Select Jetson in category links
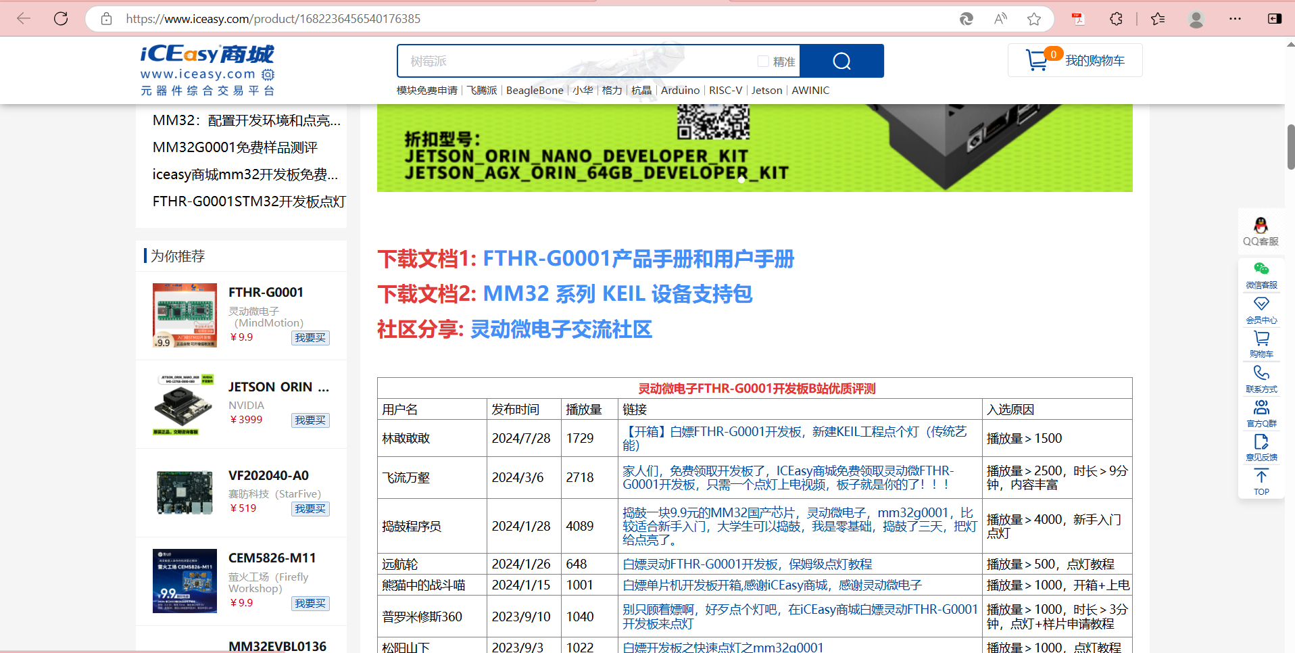 click(x=766, y=91)
